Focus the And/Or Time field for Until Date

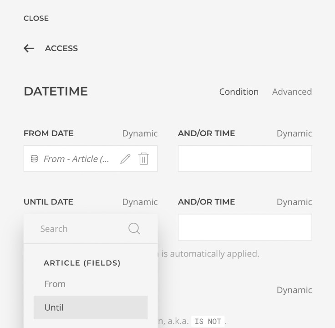tap(245, 227)
